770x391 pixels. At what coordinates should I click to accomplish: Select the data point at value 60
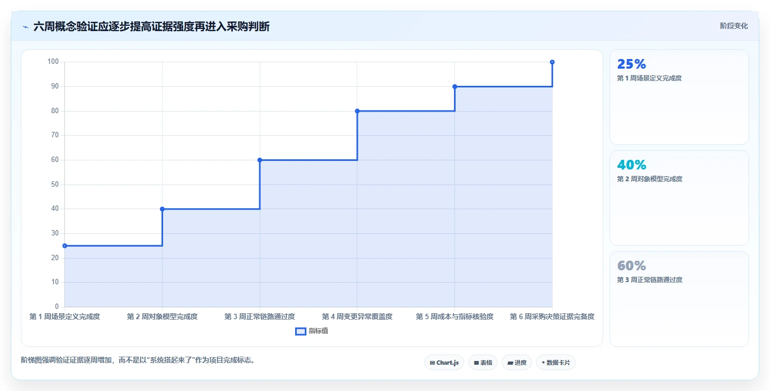click(x=260, y=160)
